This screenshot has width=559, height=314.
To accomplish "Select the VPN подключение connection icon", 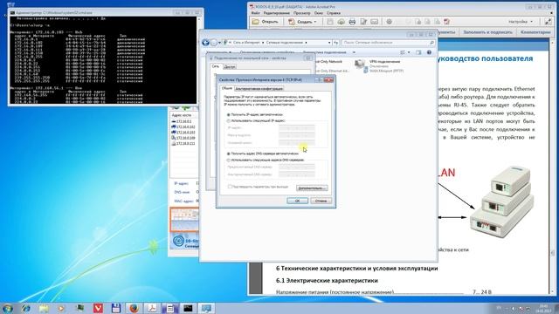I will [x=360, y=65].
